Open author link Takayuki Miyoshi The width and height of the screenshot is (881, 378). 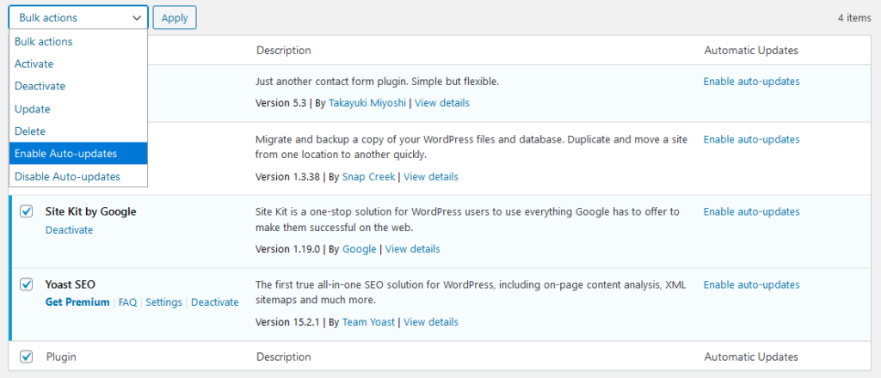[367, 103]
